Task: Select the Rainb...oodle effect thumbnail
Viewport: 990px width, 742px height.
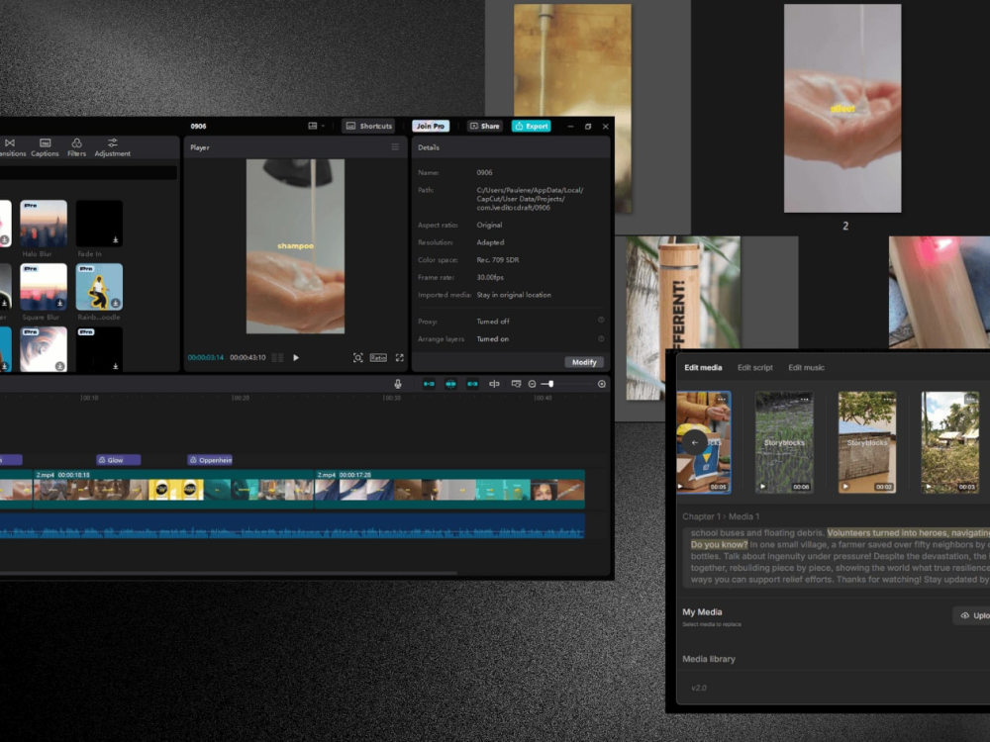Action: [x=99, y=287]
